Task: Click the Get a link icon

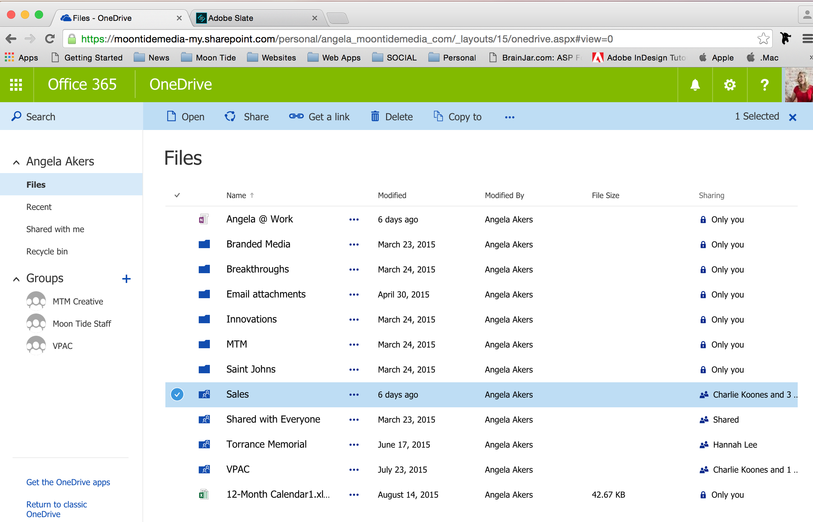Action: (x=296, y=116)
